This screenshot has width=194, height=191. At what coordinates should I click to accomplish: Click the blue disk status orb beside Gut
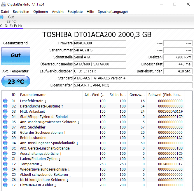[x=1, y=17]
